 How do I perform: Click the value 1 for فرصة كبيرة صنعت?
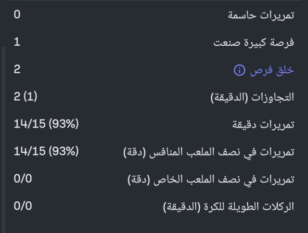[17, 42]
